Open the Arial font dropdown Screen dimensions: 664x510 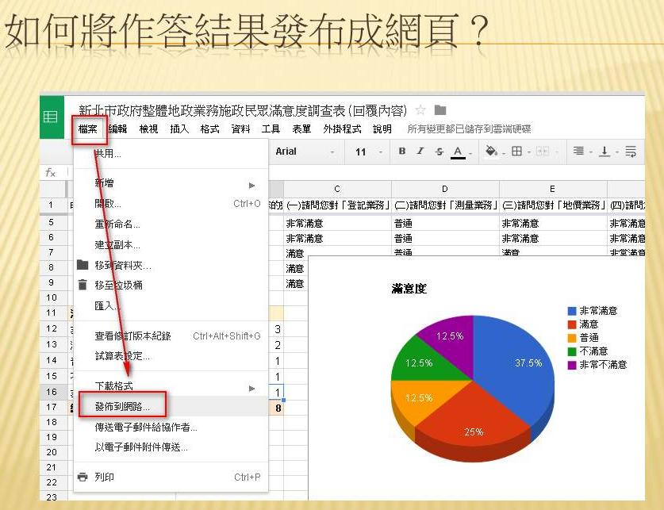pyautogui.click(x=305, y=151)
